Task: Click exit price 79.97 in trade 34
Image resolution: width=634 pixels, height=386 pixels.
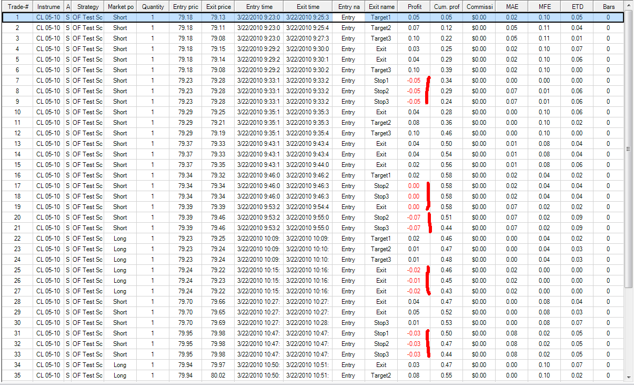Action: pyautogui.click(x=218, y=365)
